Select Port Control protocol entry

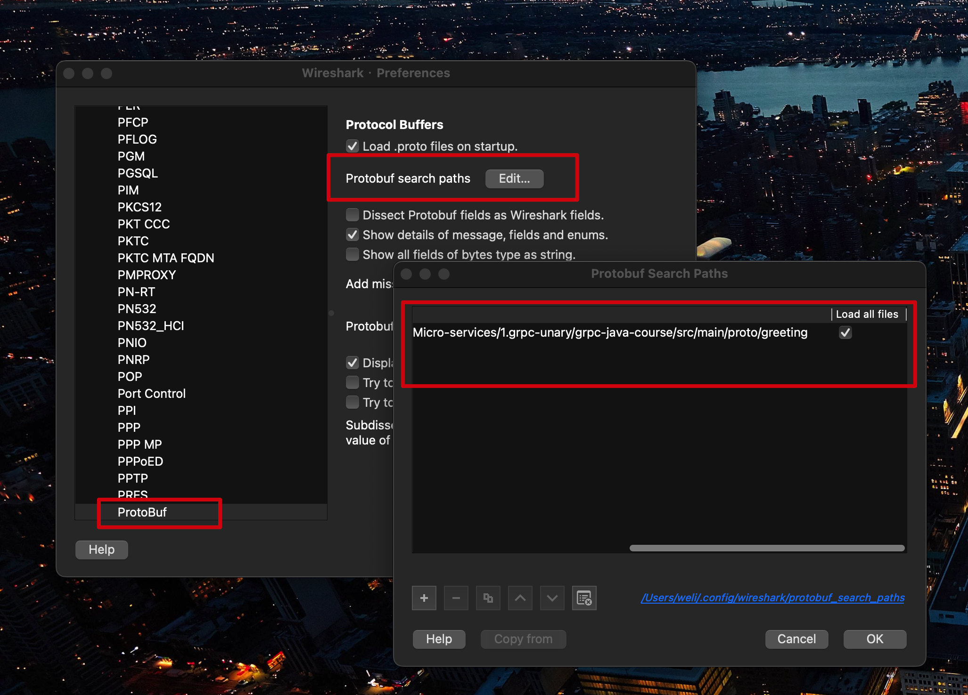[x=151, y=394]
